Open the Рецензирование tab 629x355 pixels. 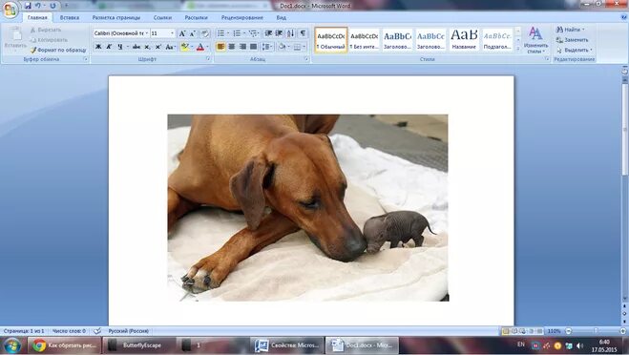(x=241, y=17)
